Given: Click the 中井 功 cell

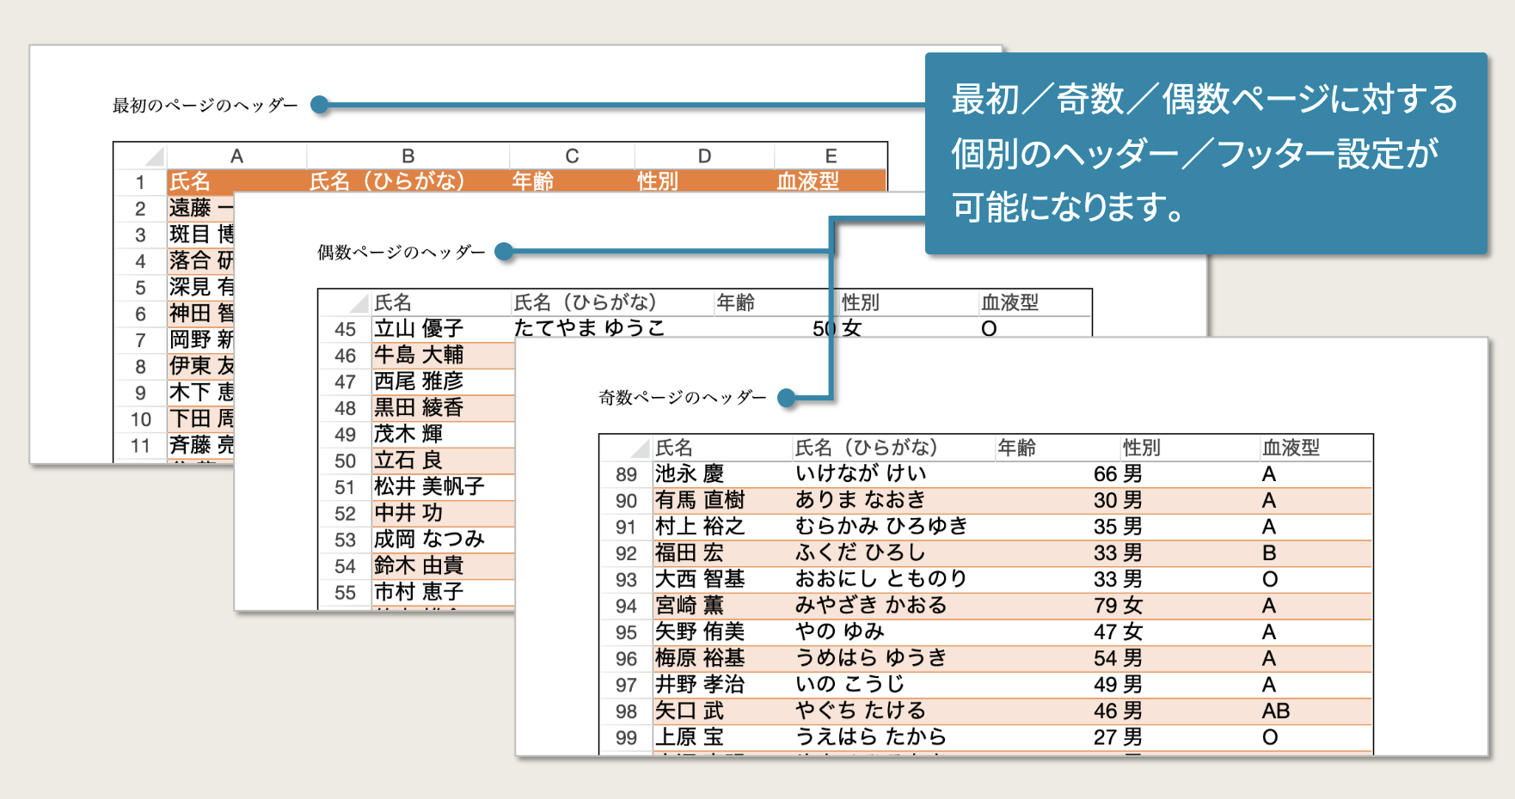Looking at the screenshot, I should click(443, 513).
